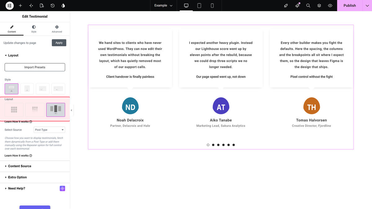
Task: Open the Structure layers icon
Action: [x=319, y=6]
